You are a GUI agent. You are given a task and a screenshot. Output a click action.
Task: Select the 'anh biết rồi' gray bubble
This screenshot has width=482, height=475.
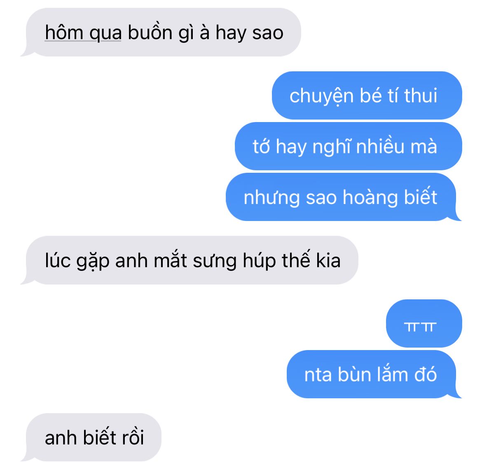[x=91, y=437]
